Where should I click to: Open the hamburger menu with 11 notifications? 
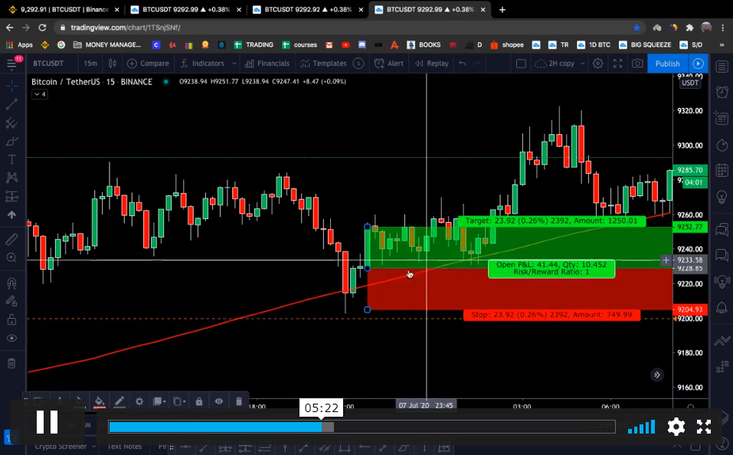point(11,63)
